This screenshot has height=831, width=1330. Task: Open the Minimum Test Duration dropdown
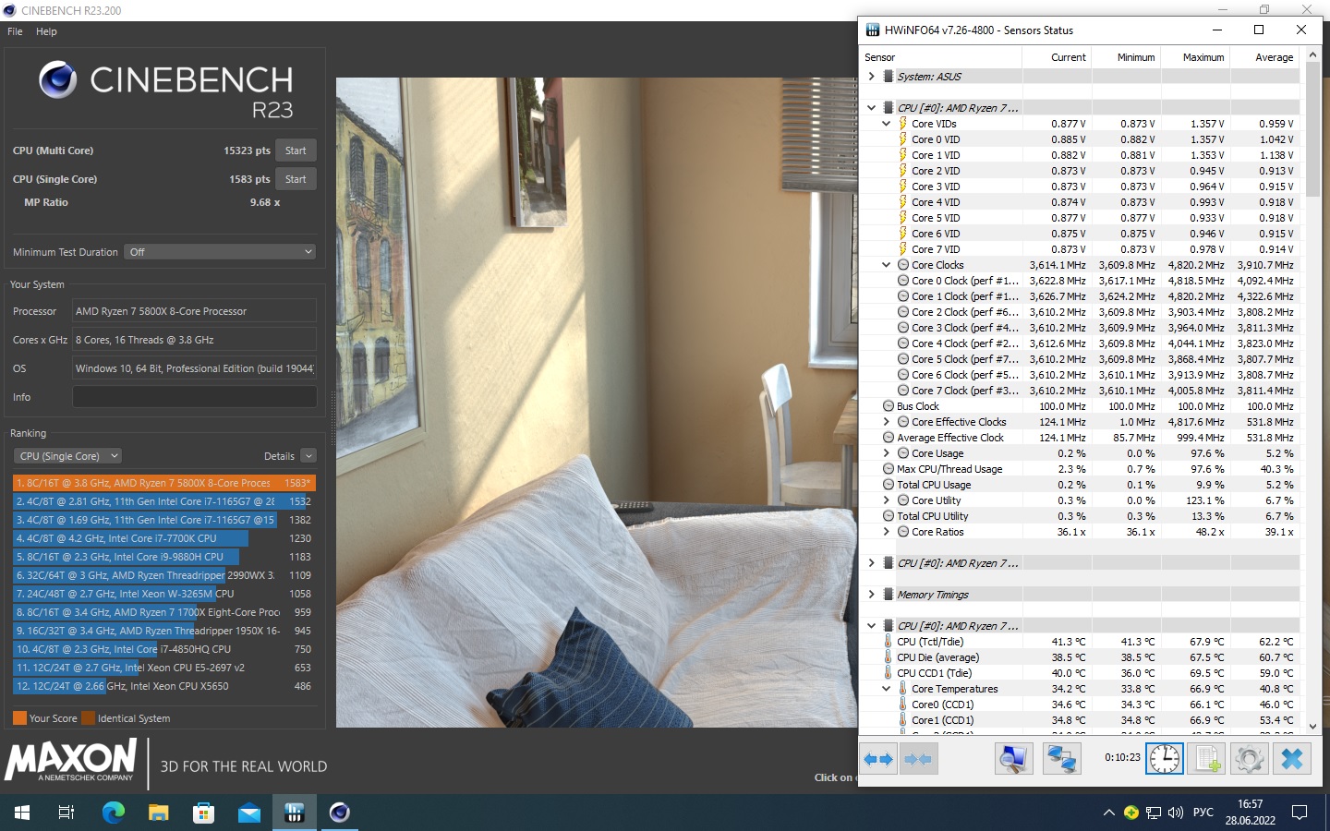221,252
